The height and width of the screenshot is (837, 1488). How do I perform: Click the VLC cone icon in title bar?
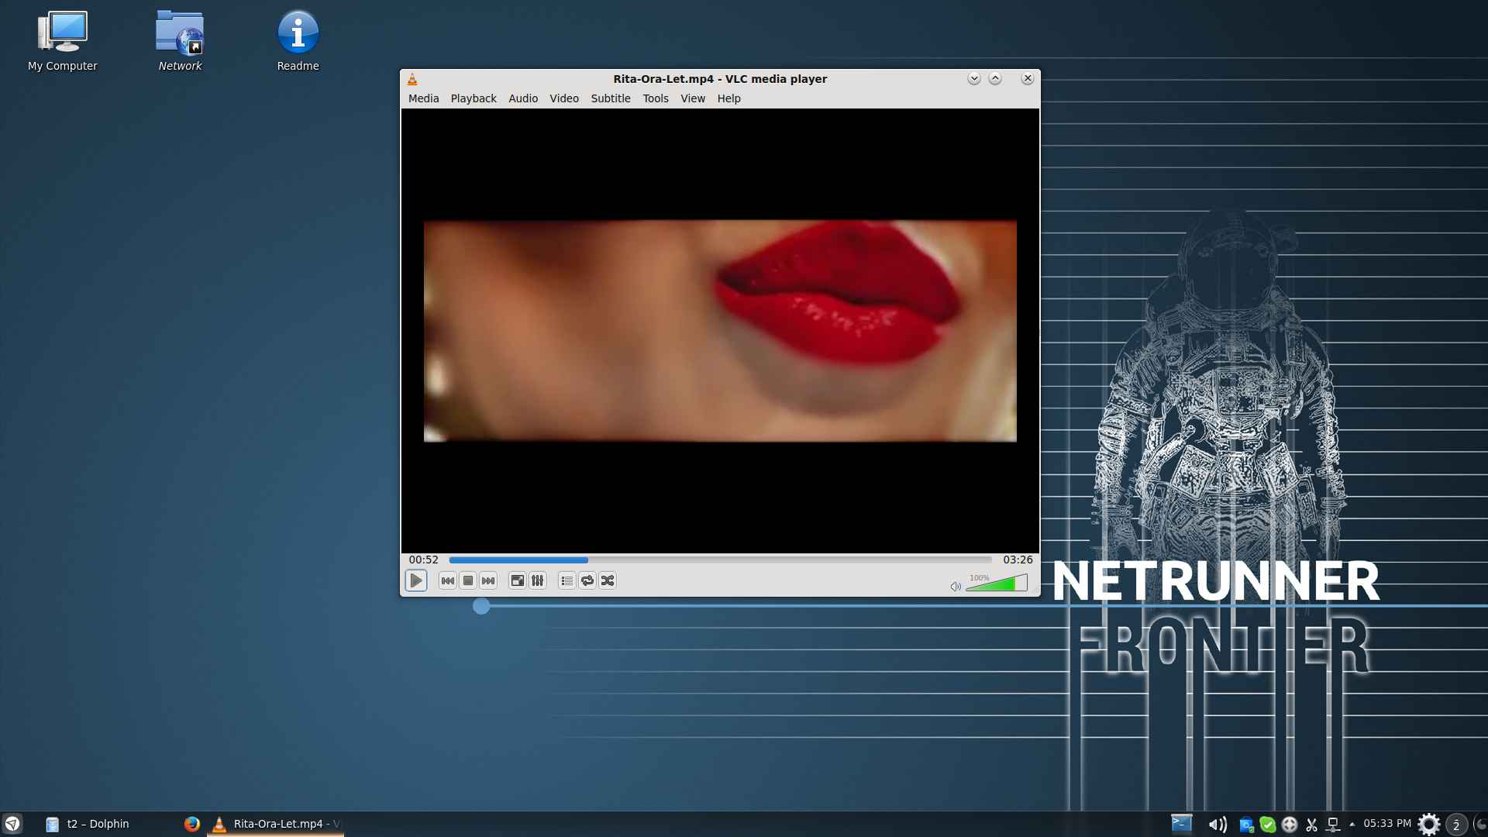click(x=412, y=79)
